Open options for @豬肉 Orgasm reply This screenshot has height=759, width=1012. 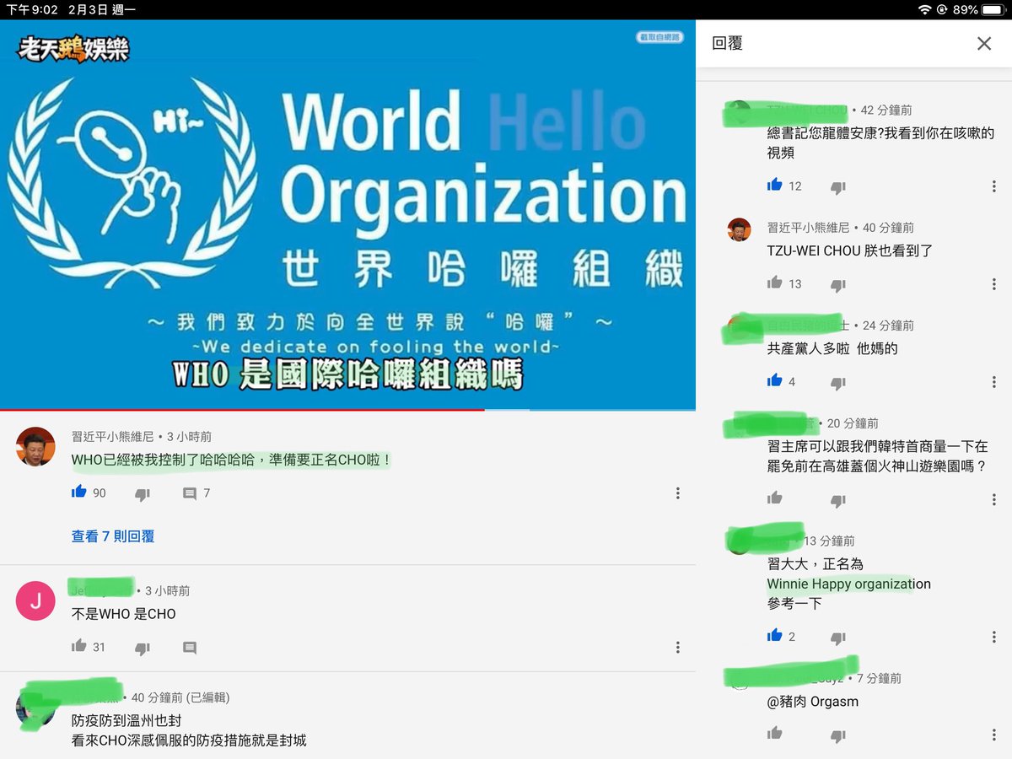coord(994,735)
